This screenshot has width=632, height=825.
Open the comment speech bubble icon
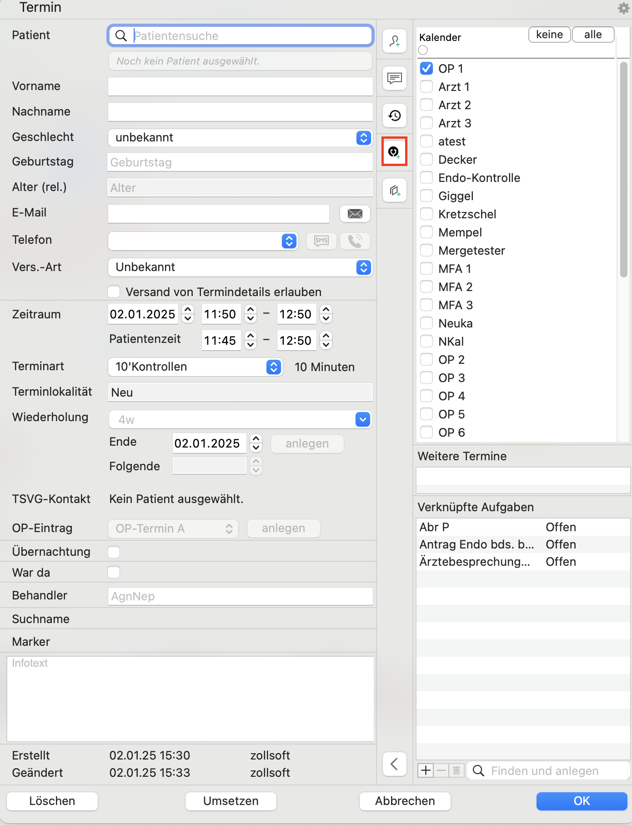(x=394, y=78)
